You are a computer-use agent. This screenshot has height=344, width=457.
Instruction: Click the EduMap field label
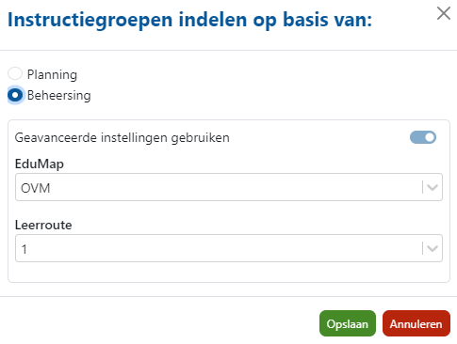point(40,164)
